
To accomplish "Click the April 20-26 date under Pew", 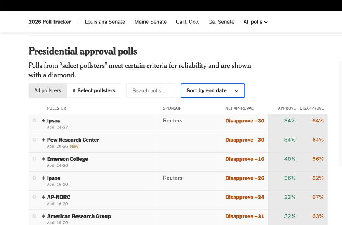I will pos(58,146).
